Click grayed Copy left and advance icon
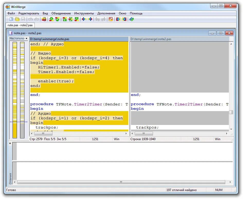 [103, 19]
